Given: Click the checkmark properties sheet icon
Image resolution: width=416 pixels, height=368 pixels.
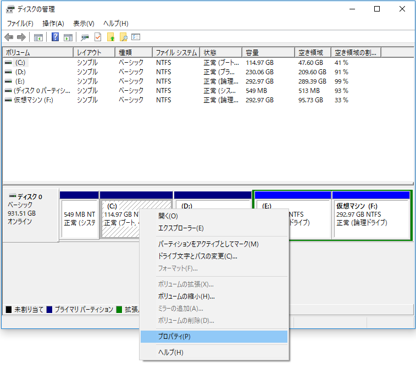Looking at the screenshot, I should coord(98,37).
